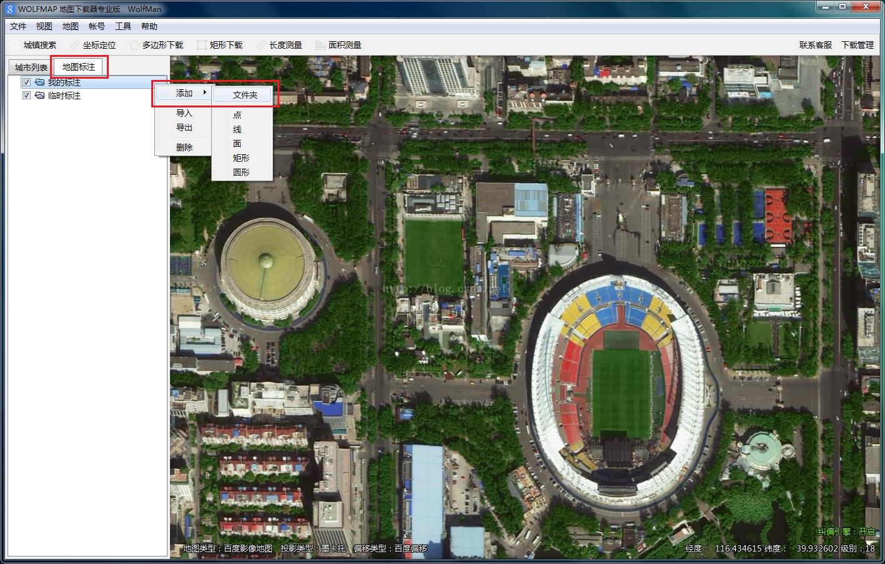Image resolution: width=885 pixels, height=564 pixels.
Task: Open 下载管理
Action: click(857, 45)
